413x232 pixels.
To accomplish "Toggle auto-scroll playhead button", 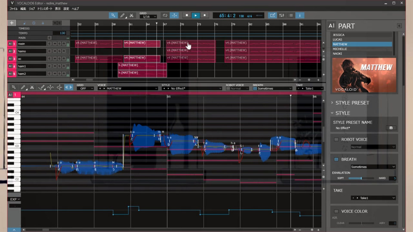I will point(174,15).
